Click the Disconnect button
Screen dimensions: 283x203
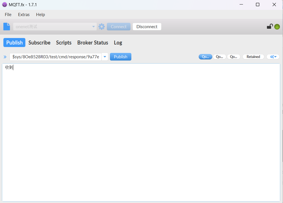(x=147, y=27)
